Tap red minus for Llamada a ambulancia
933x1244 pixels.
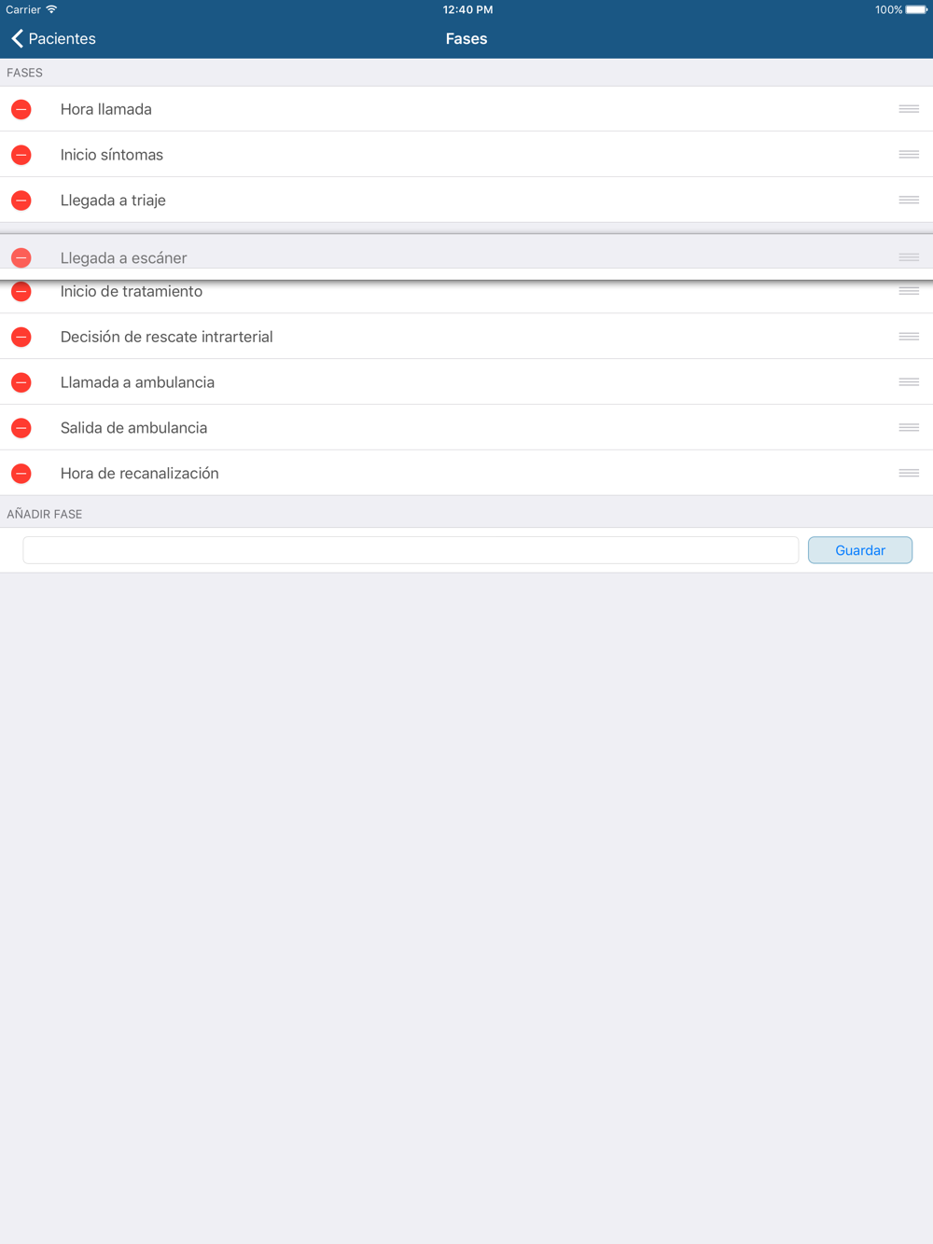click(x=21, y=382)
